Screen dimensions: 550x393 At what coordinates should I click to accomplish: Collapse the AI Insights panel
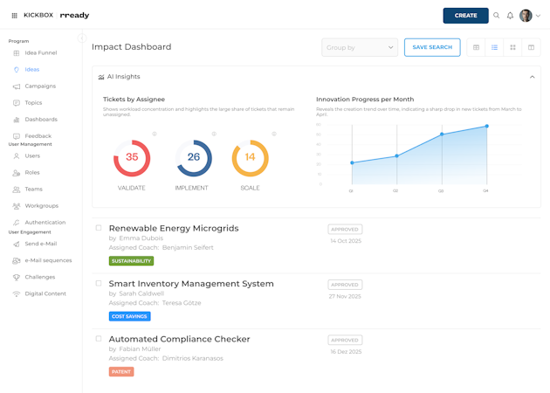533,77
